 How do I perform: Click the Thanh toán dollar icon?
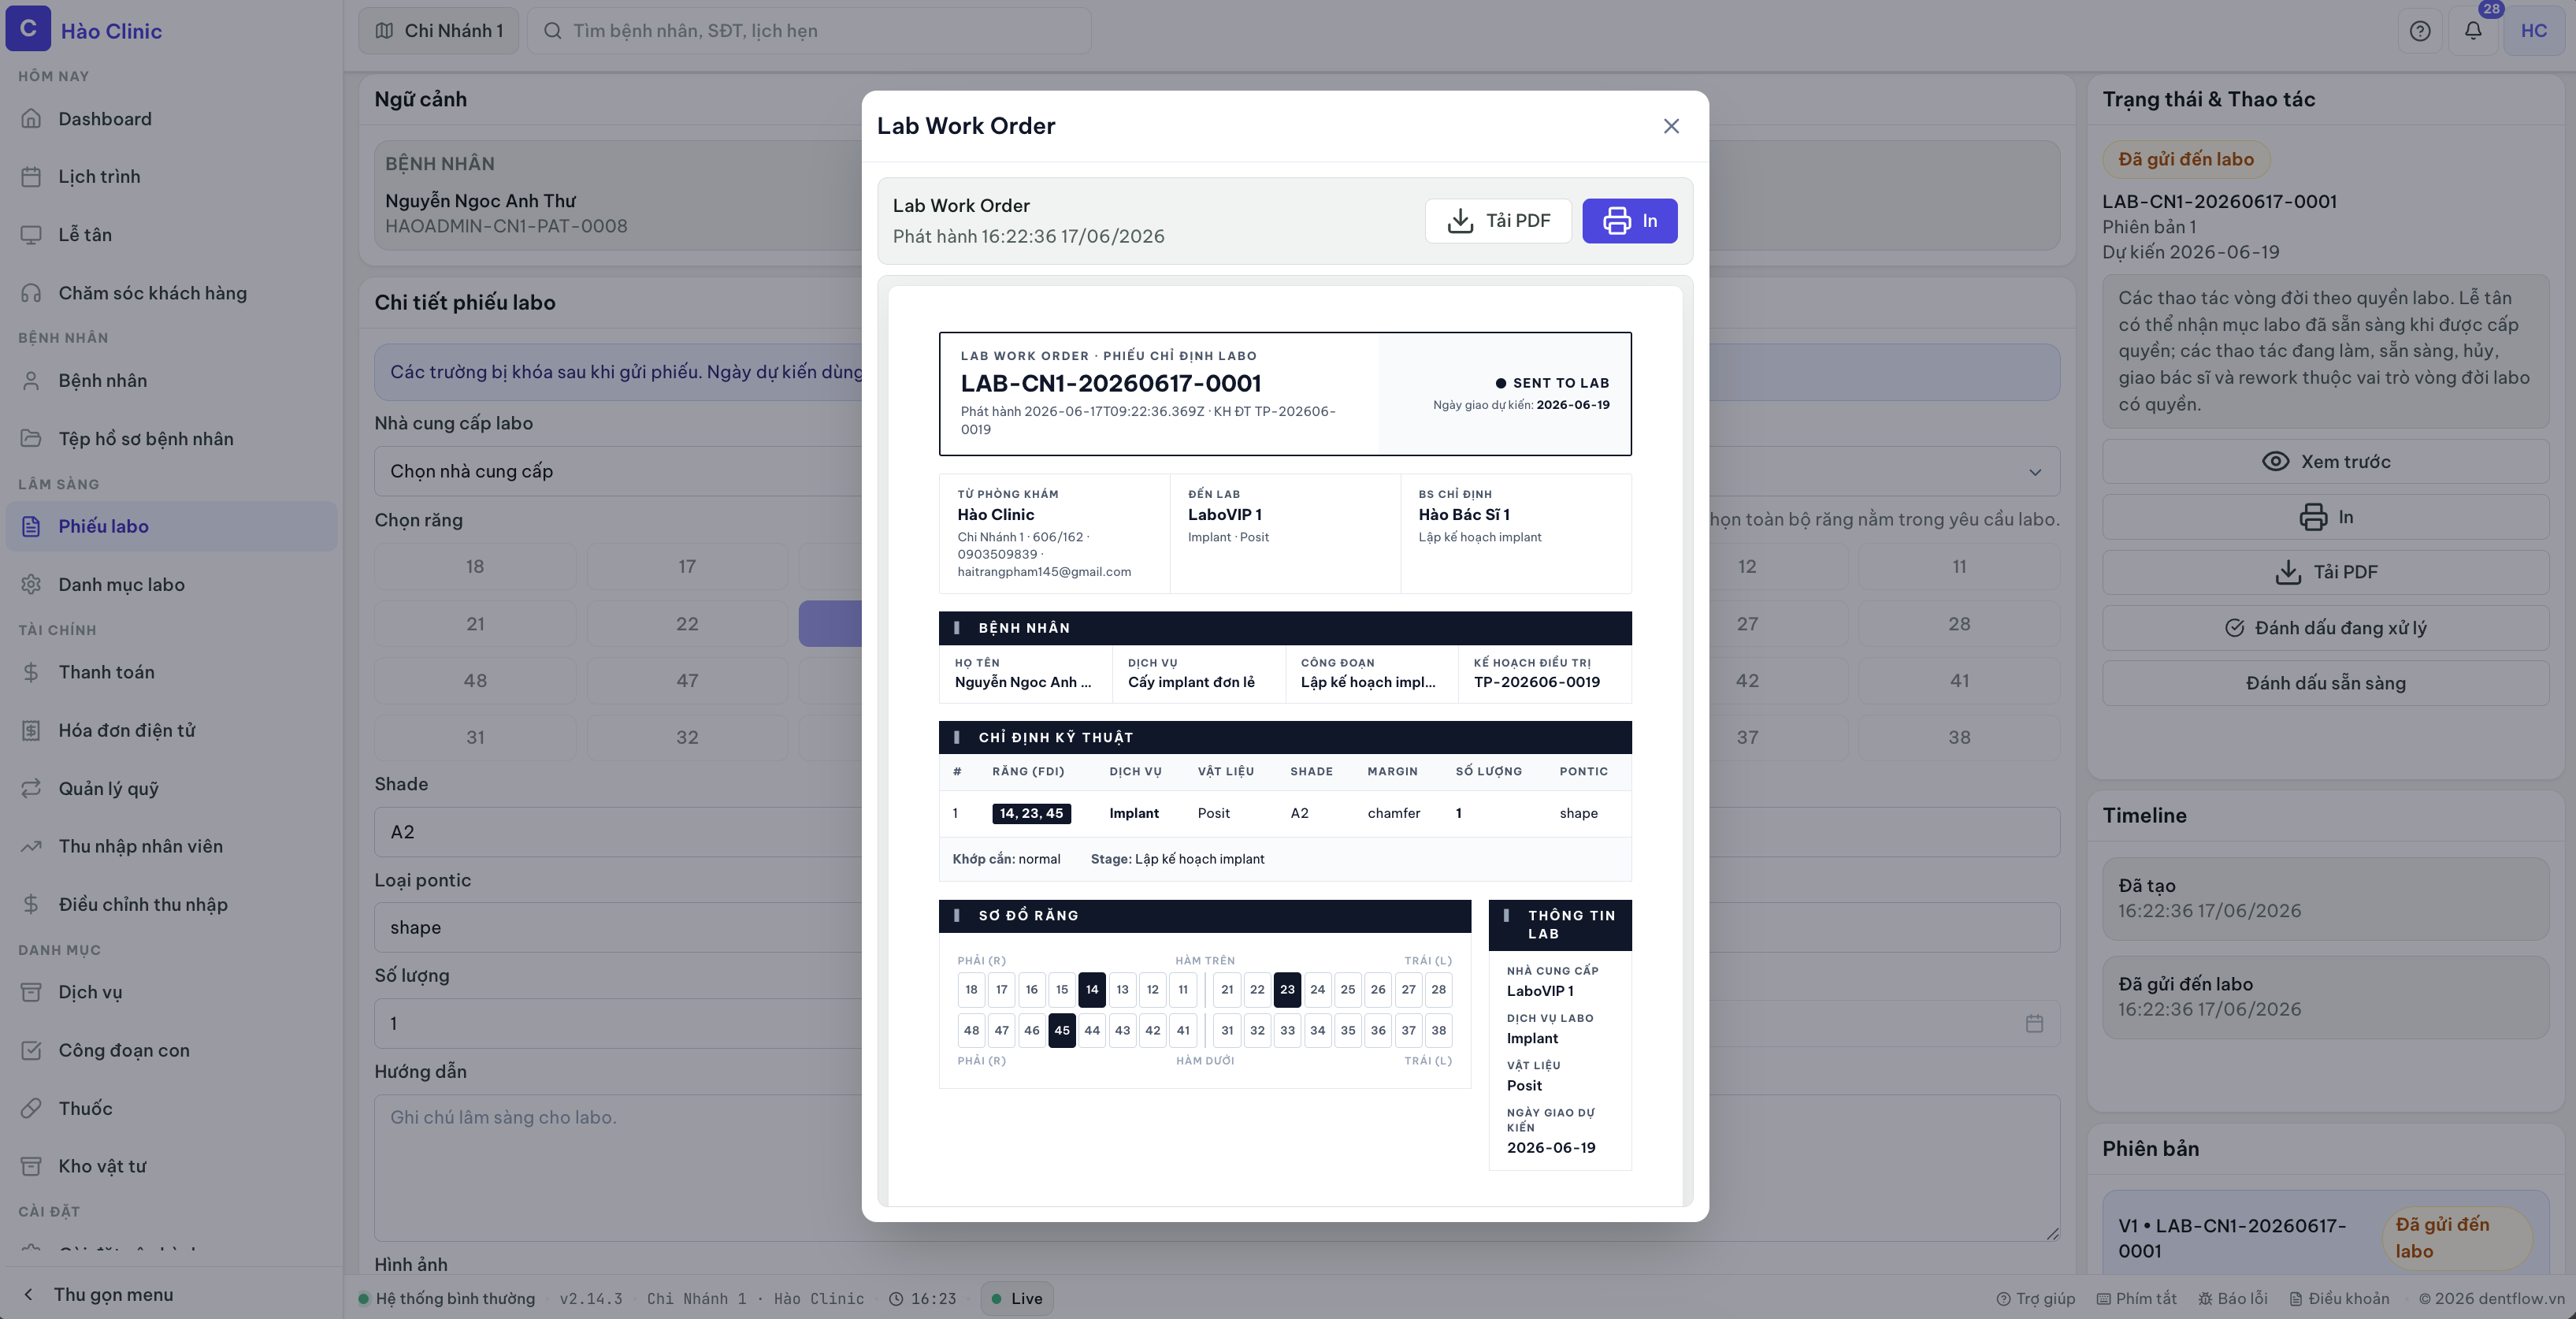pos(31,672)
